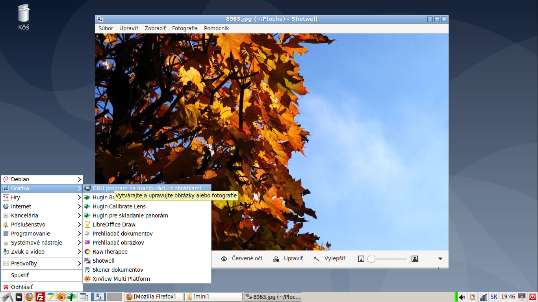Launch XnView Multi Platform from submenu
538x302 pixels.
(147, 279)
